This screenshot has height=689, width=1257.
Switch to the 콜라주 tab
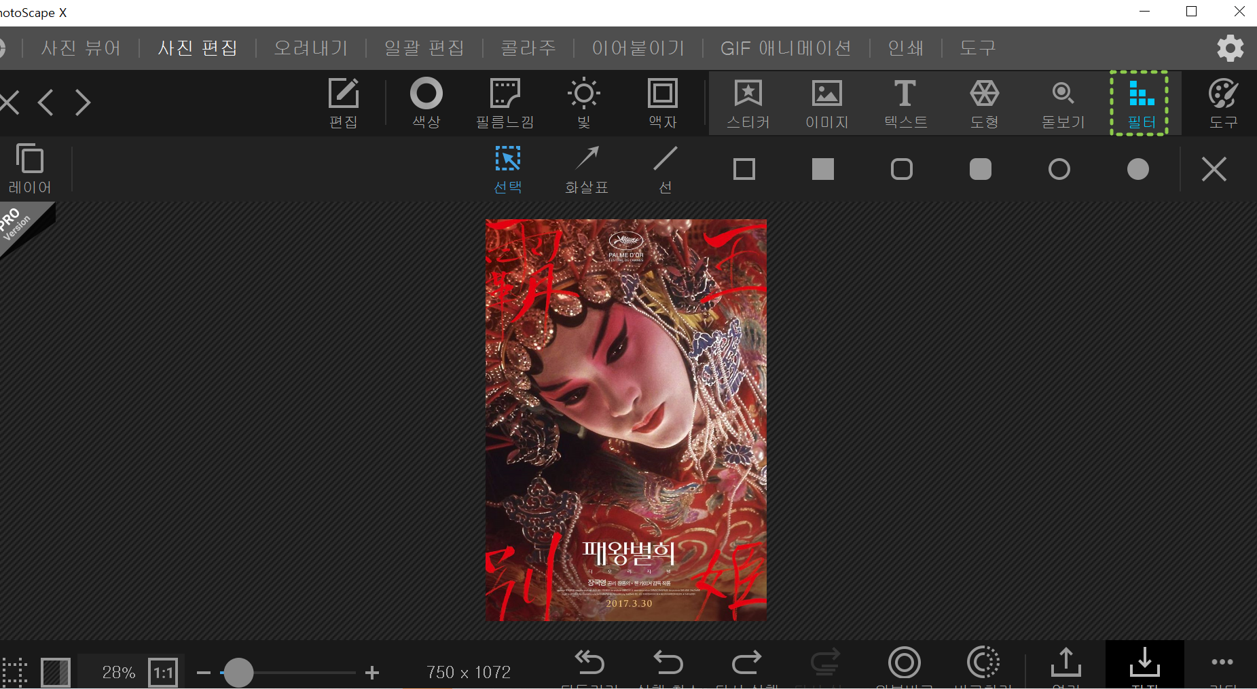click(x=528, y=48)
